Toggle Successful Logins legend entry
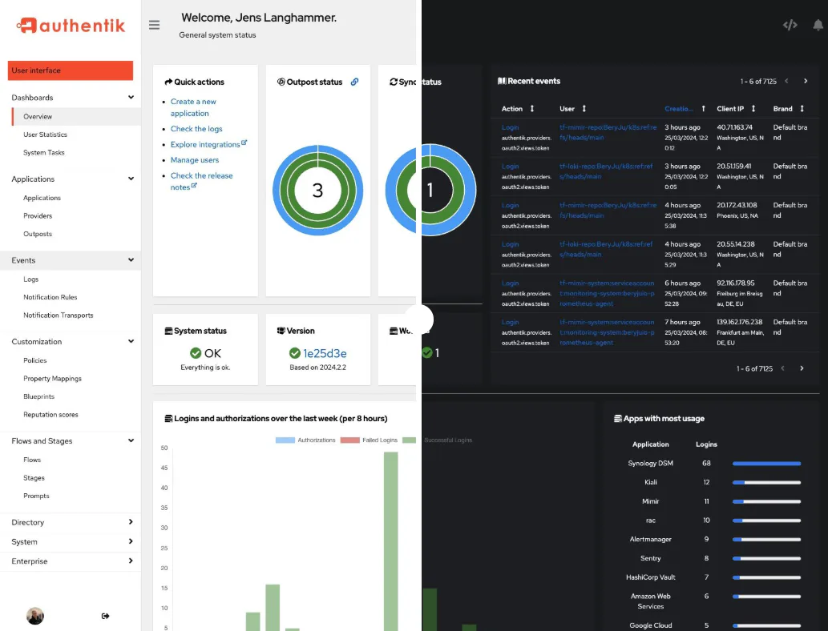This screenshot has width=828, height=631. [x=437, y=440]
